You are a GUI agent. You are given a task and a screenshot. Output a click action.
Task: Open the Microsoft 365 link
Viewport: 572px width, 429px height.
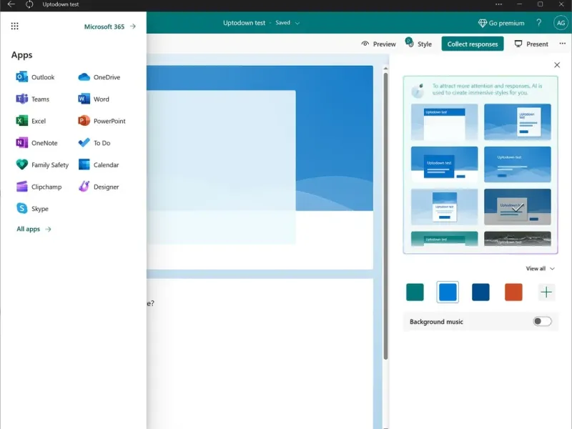click(110, 26)
